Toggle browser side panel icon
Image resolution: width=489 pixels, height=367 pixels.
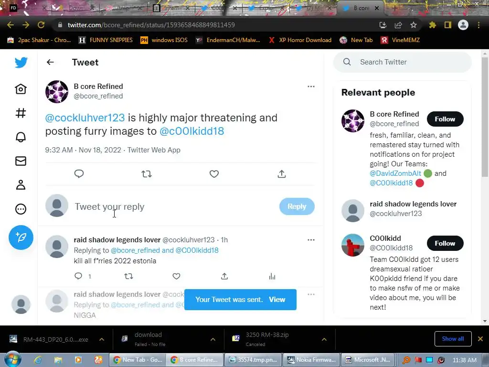[x=448, y=25]
